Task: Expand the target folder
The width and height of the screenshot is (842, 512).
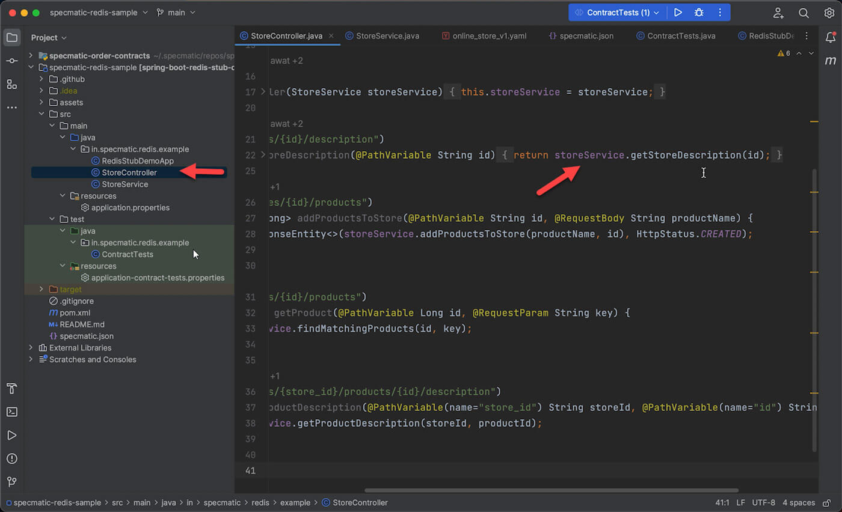Action: tap(41, 289)
